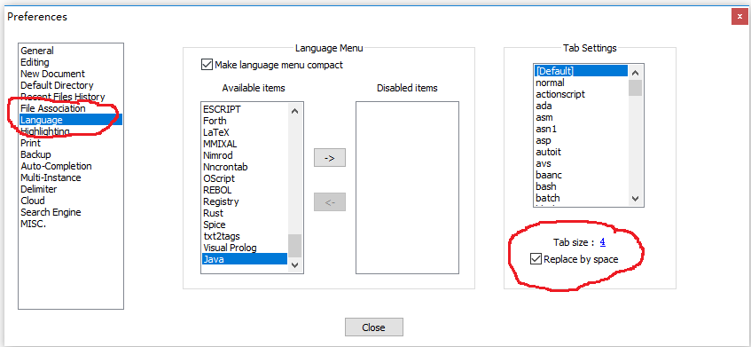Image resolution: width=751 pixels, height=347 pixels.
Task: Select Nncrontab in Available items
Action: pos(245,167)
